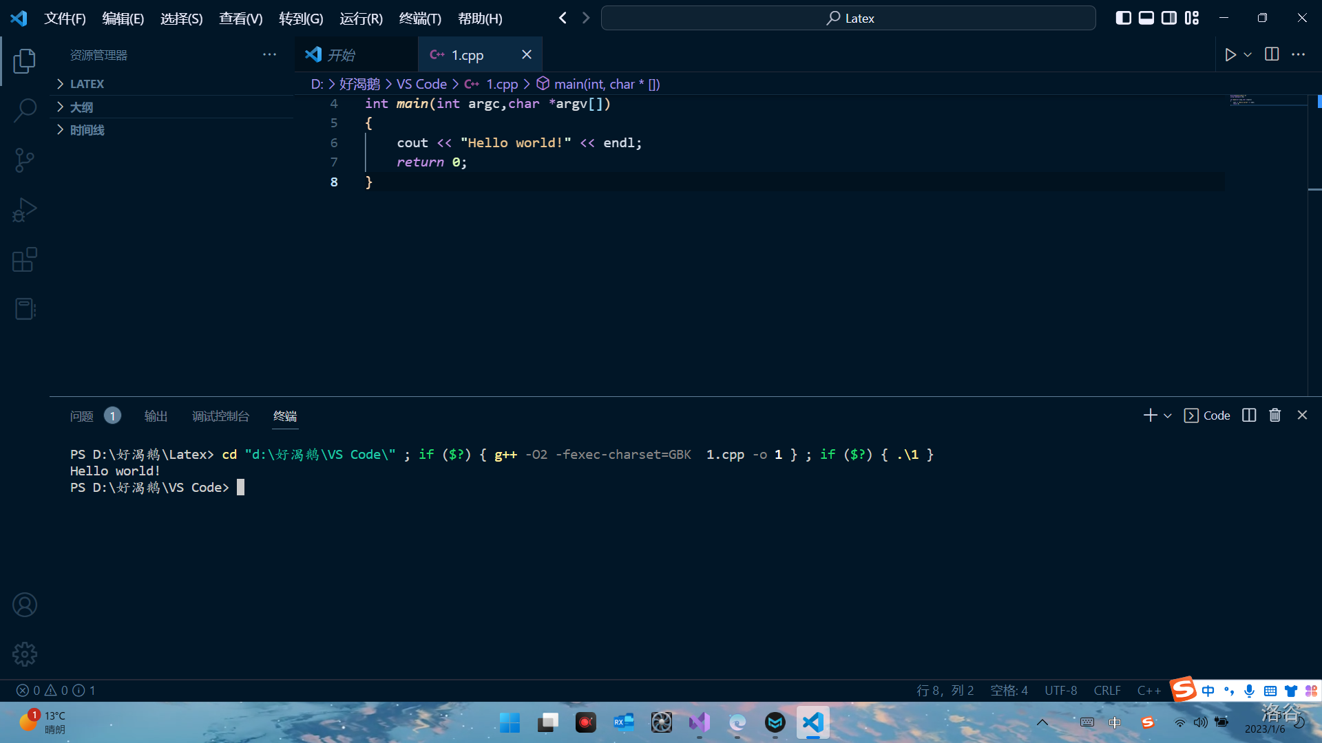Open the Accounts icon in activity bar

[25, 605]
